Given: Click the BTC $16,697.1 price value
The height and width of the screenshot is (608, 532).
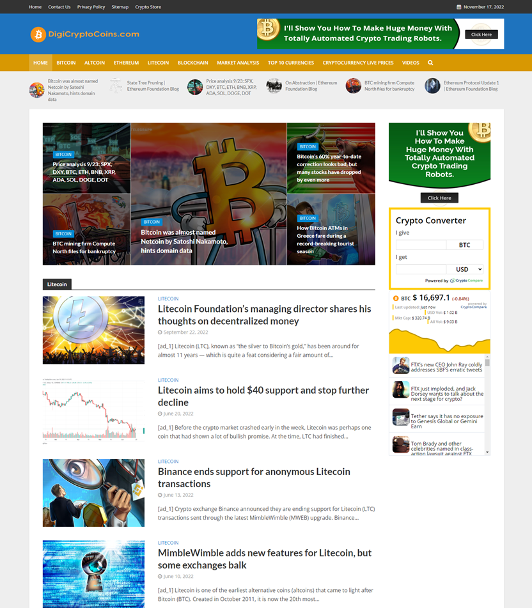Looking at the screenshot, I should pos(431,298).
